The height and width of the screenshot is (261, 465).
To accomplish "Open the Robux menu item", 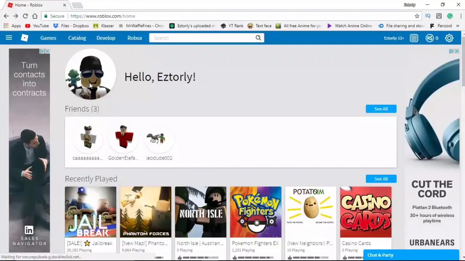I will pos(135,38).
